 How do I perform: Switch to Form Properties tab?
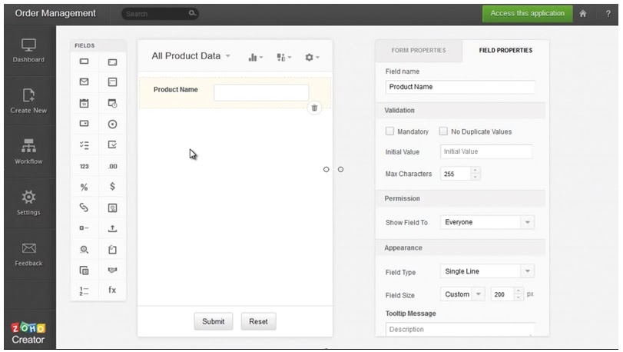tap(419, 51)
